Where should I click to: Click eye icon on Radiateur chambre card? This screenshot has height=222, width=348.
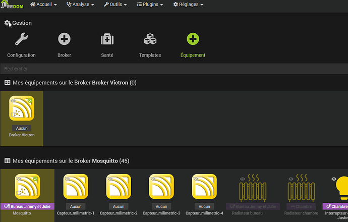point(291,179)
